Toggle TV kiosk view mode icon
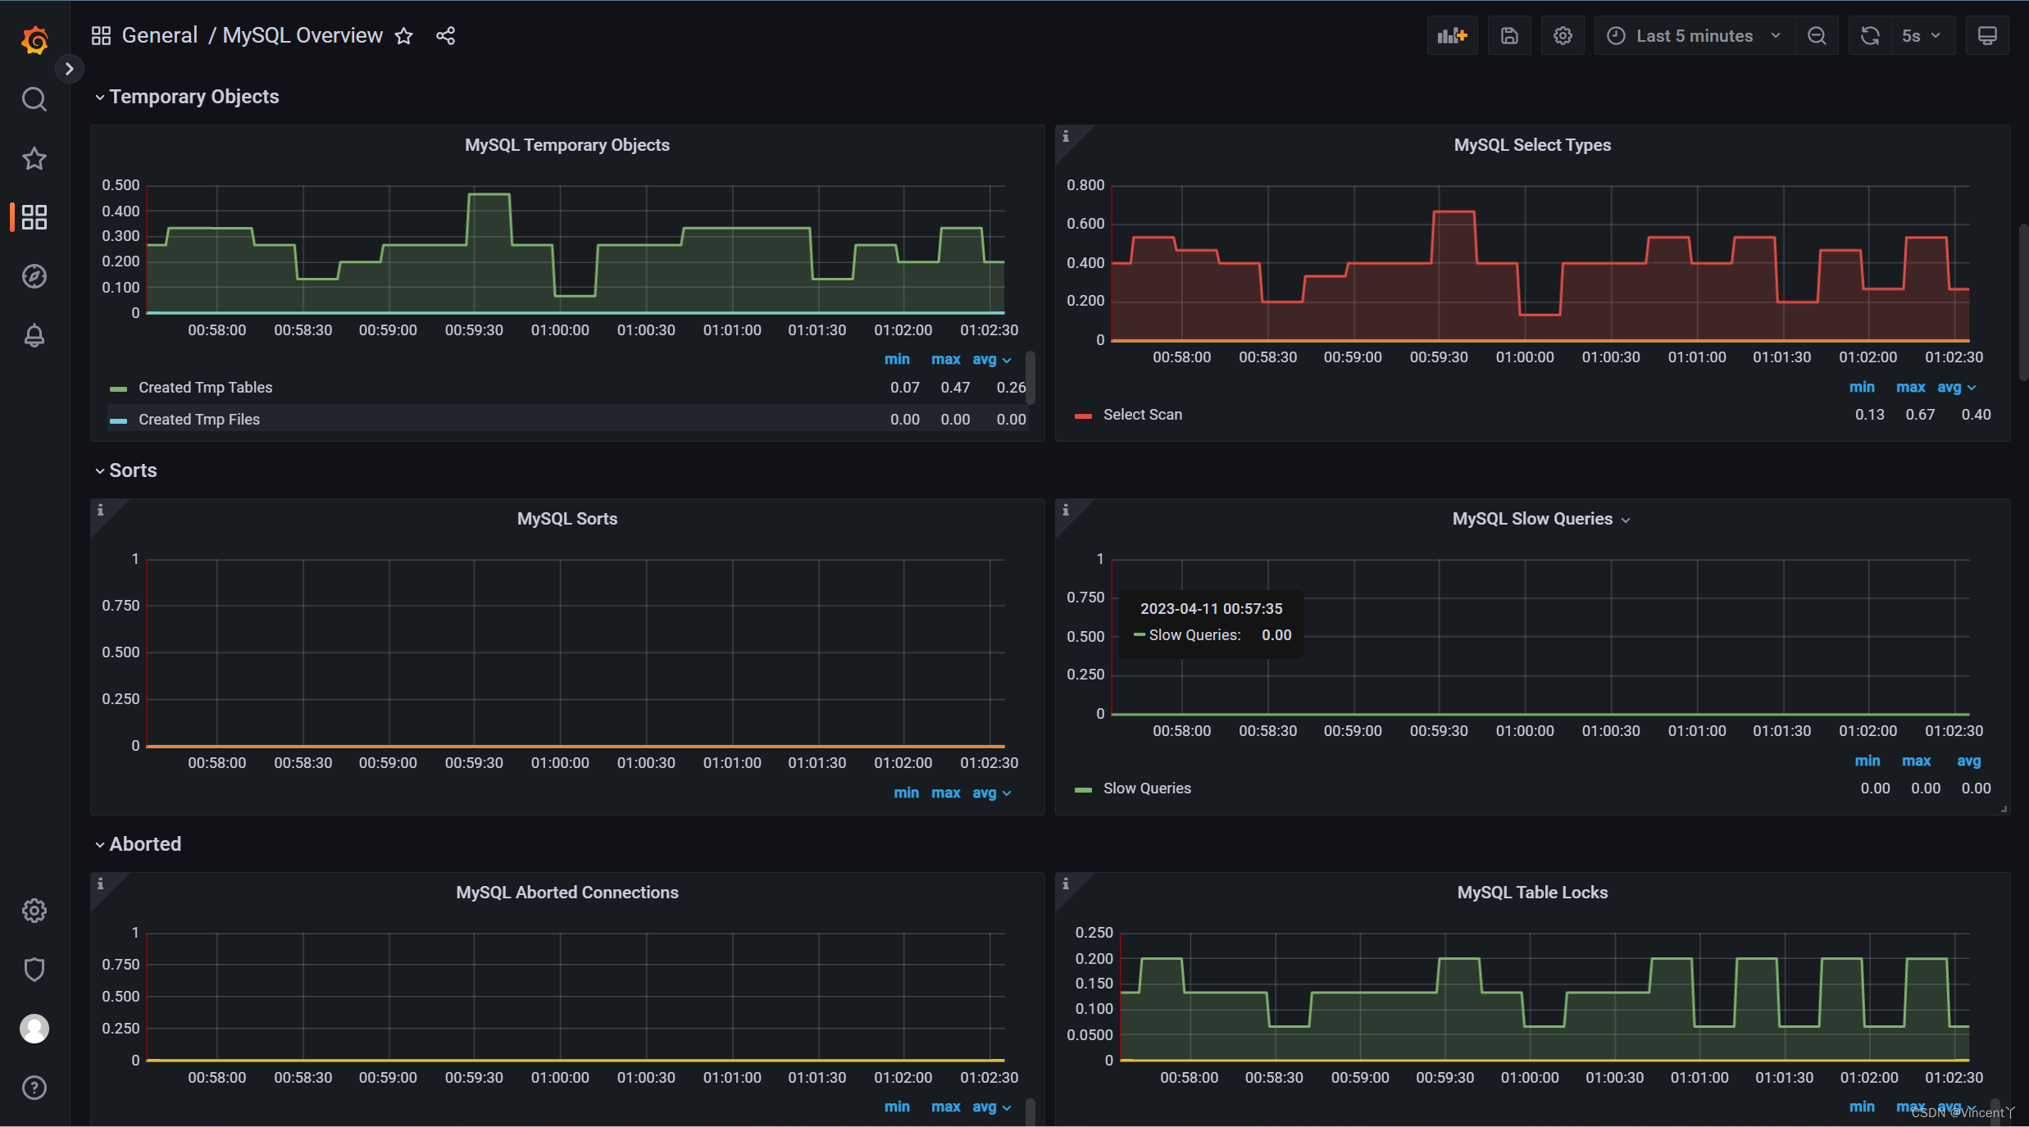2029x1127 pixels. click(1987, 36)
